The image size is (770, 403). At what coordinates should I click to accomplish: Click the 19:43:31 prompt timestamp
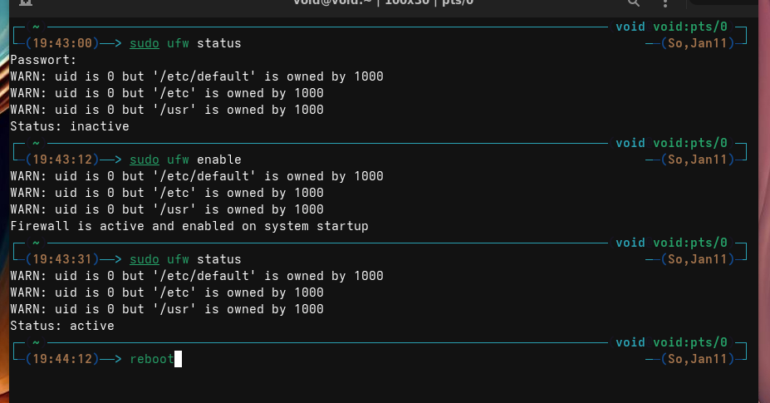pos(62,259)
